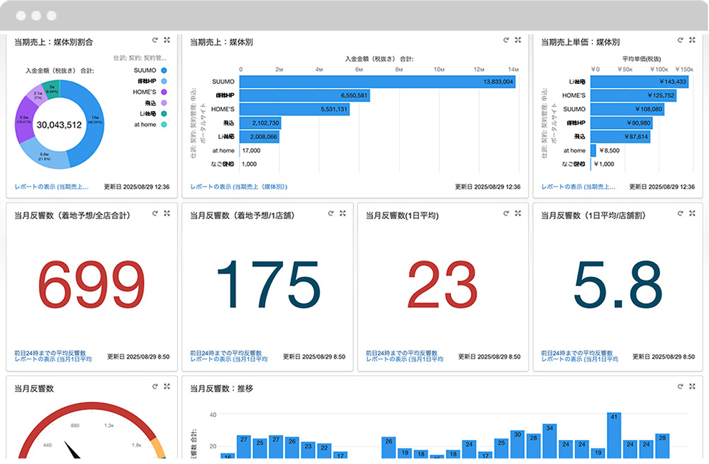
Task: Expand the 当期売上単価：媒体別 widget
Action: 692,40
